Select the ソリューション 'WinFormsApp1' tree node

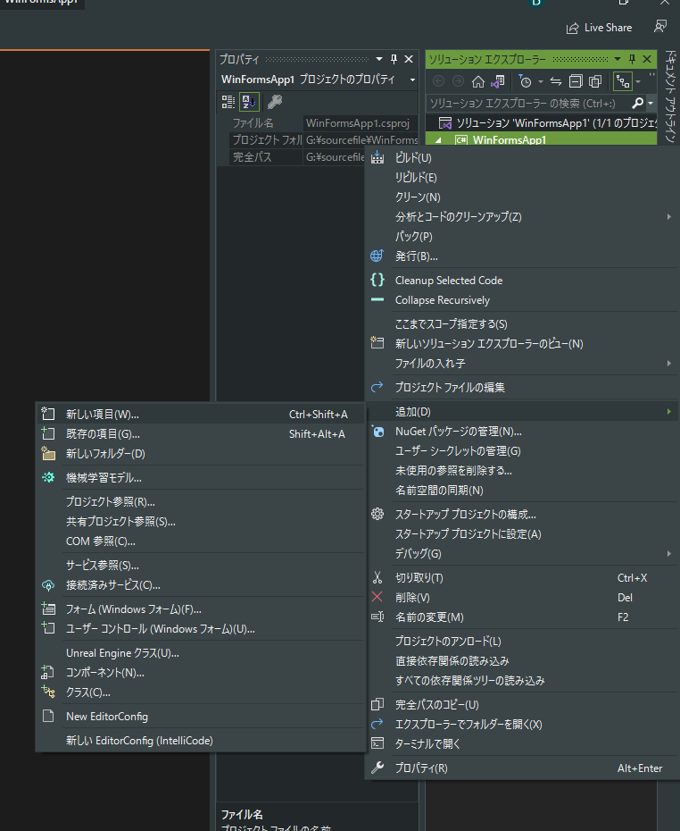click(x=542, y=123)
